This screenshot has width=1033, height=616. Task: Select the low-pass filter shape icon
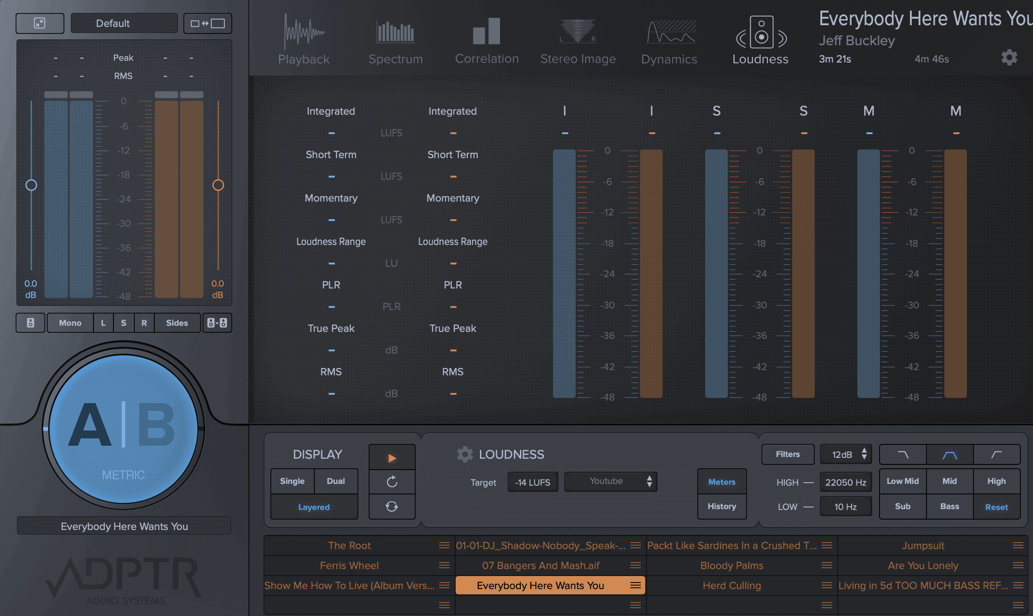click(903, 455)
